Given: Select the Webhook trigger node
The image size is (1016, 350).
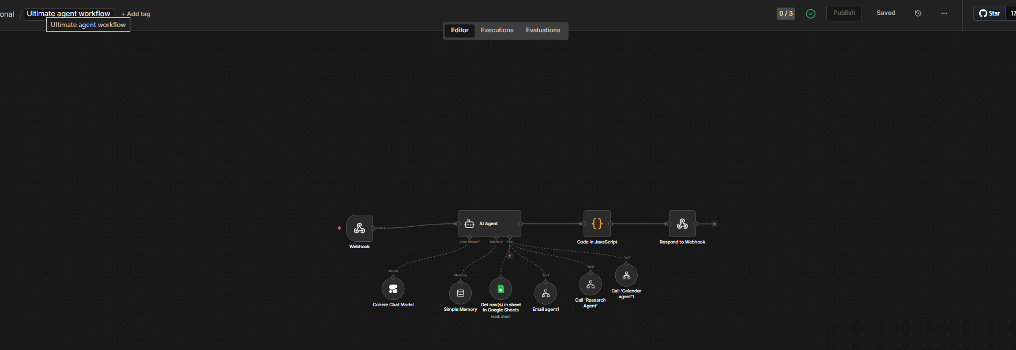Looking at the screenshot, I should (359, 229).
